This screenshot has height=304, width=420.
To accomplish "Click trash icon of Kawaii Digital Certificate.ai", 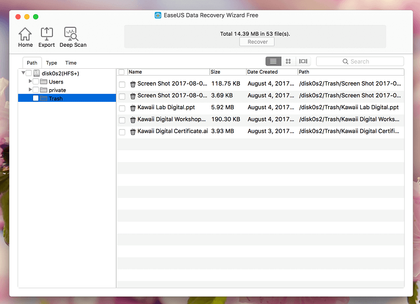I will pos(133,132).
